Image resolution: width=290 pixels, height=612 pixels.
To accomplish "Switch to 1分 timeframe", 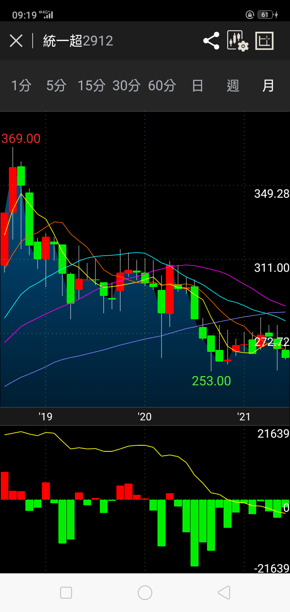I will point(21,86).
